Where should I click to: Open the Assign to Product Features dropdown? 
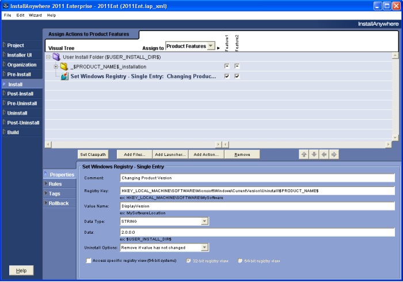click(211, 46)
